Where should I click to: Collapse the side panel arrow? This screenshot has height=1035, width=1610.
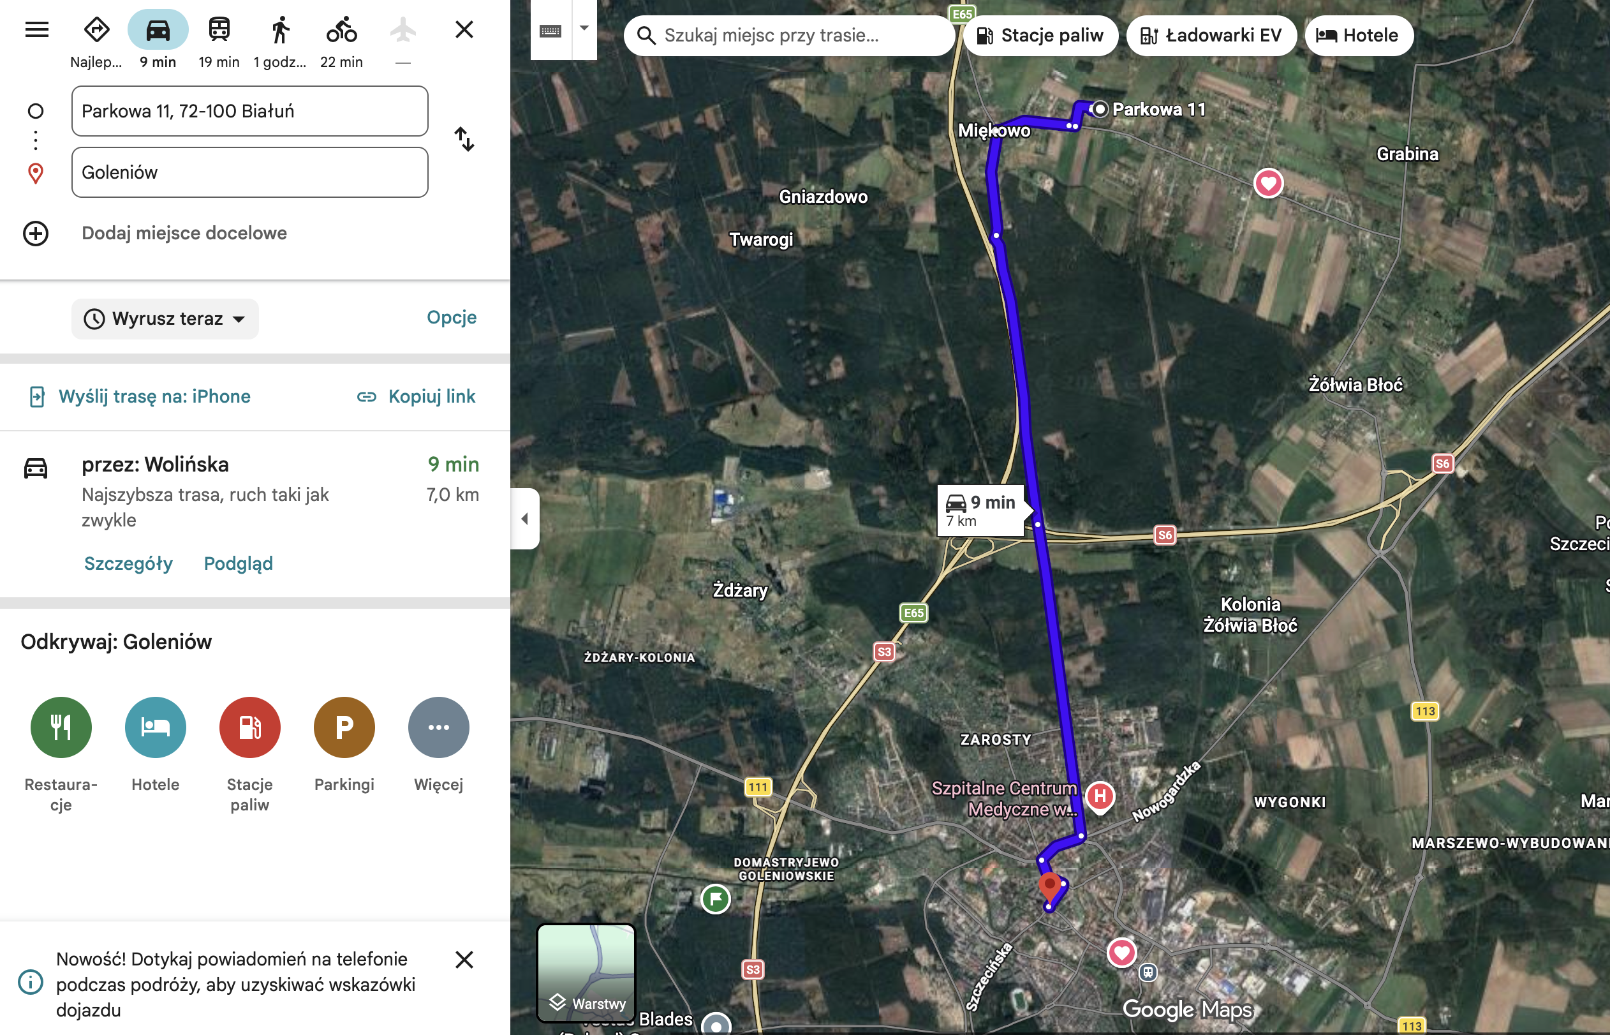pyautogui.click(x=525, y=519)
